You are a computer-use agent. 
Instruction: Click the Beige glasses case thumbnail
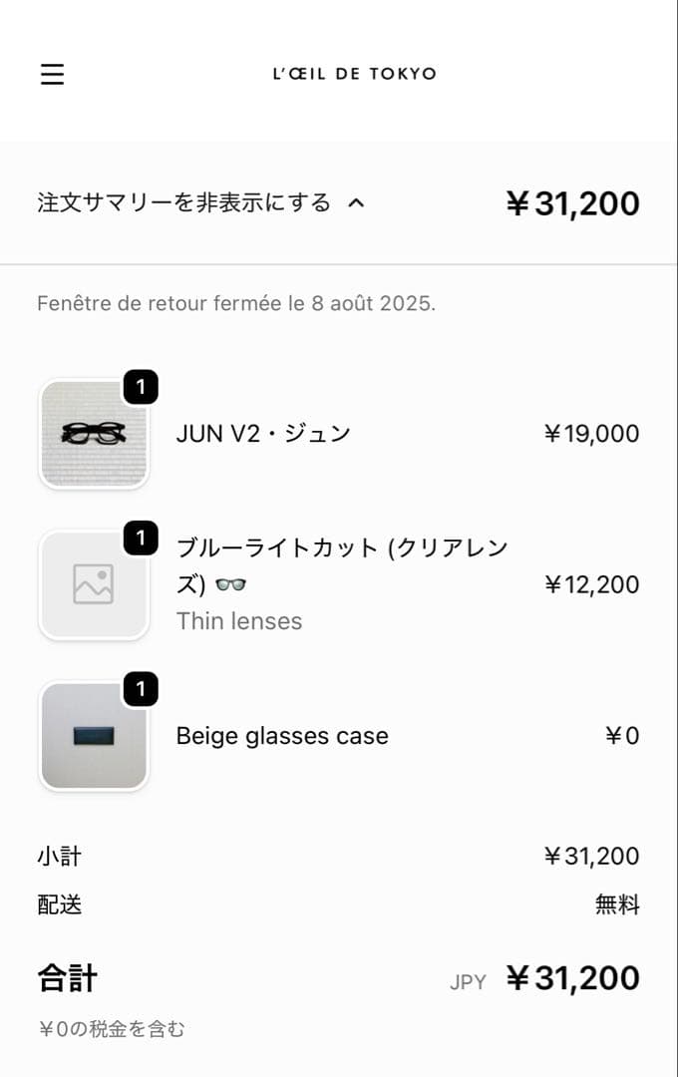[94, 736]
